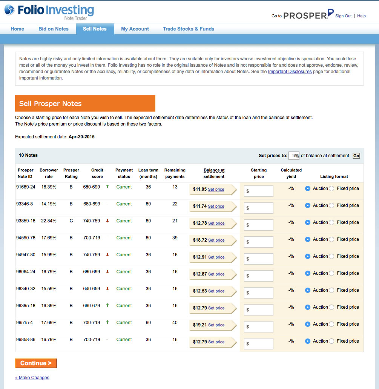Focus starting price field for 96515-4
The image size is (379, 389).
(259, 327)
